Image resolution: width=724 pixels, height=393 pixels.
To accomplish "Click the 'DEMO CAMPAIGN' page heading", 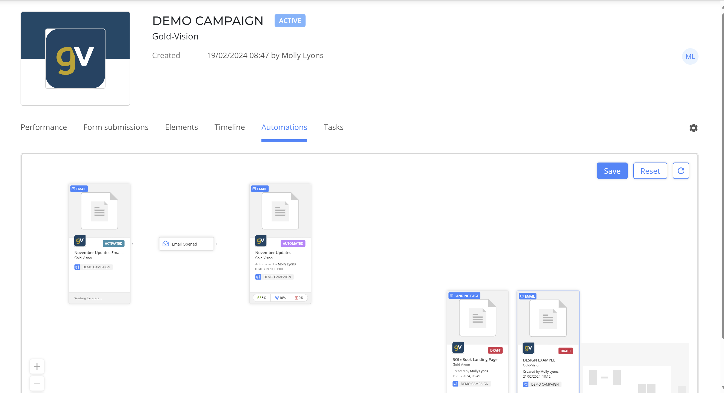I will point(208,21).
